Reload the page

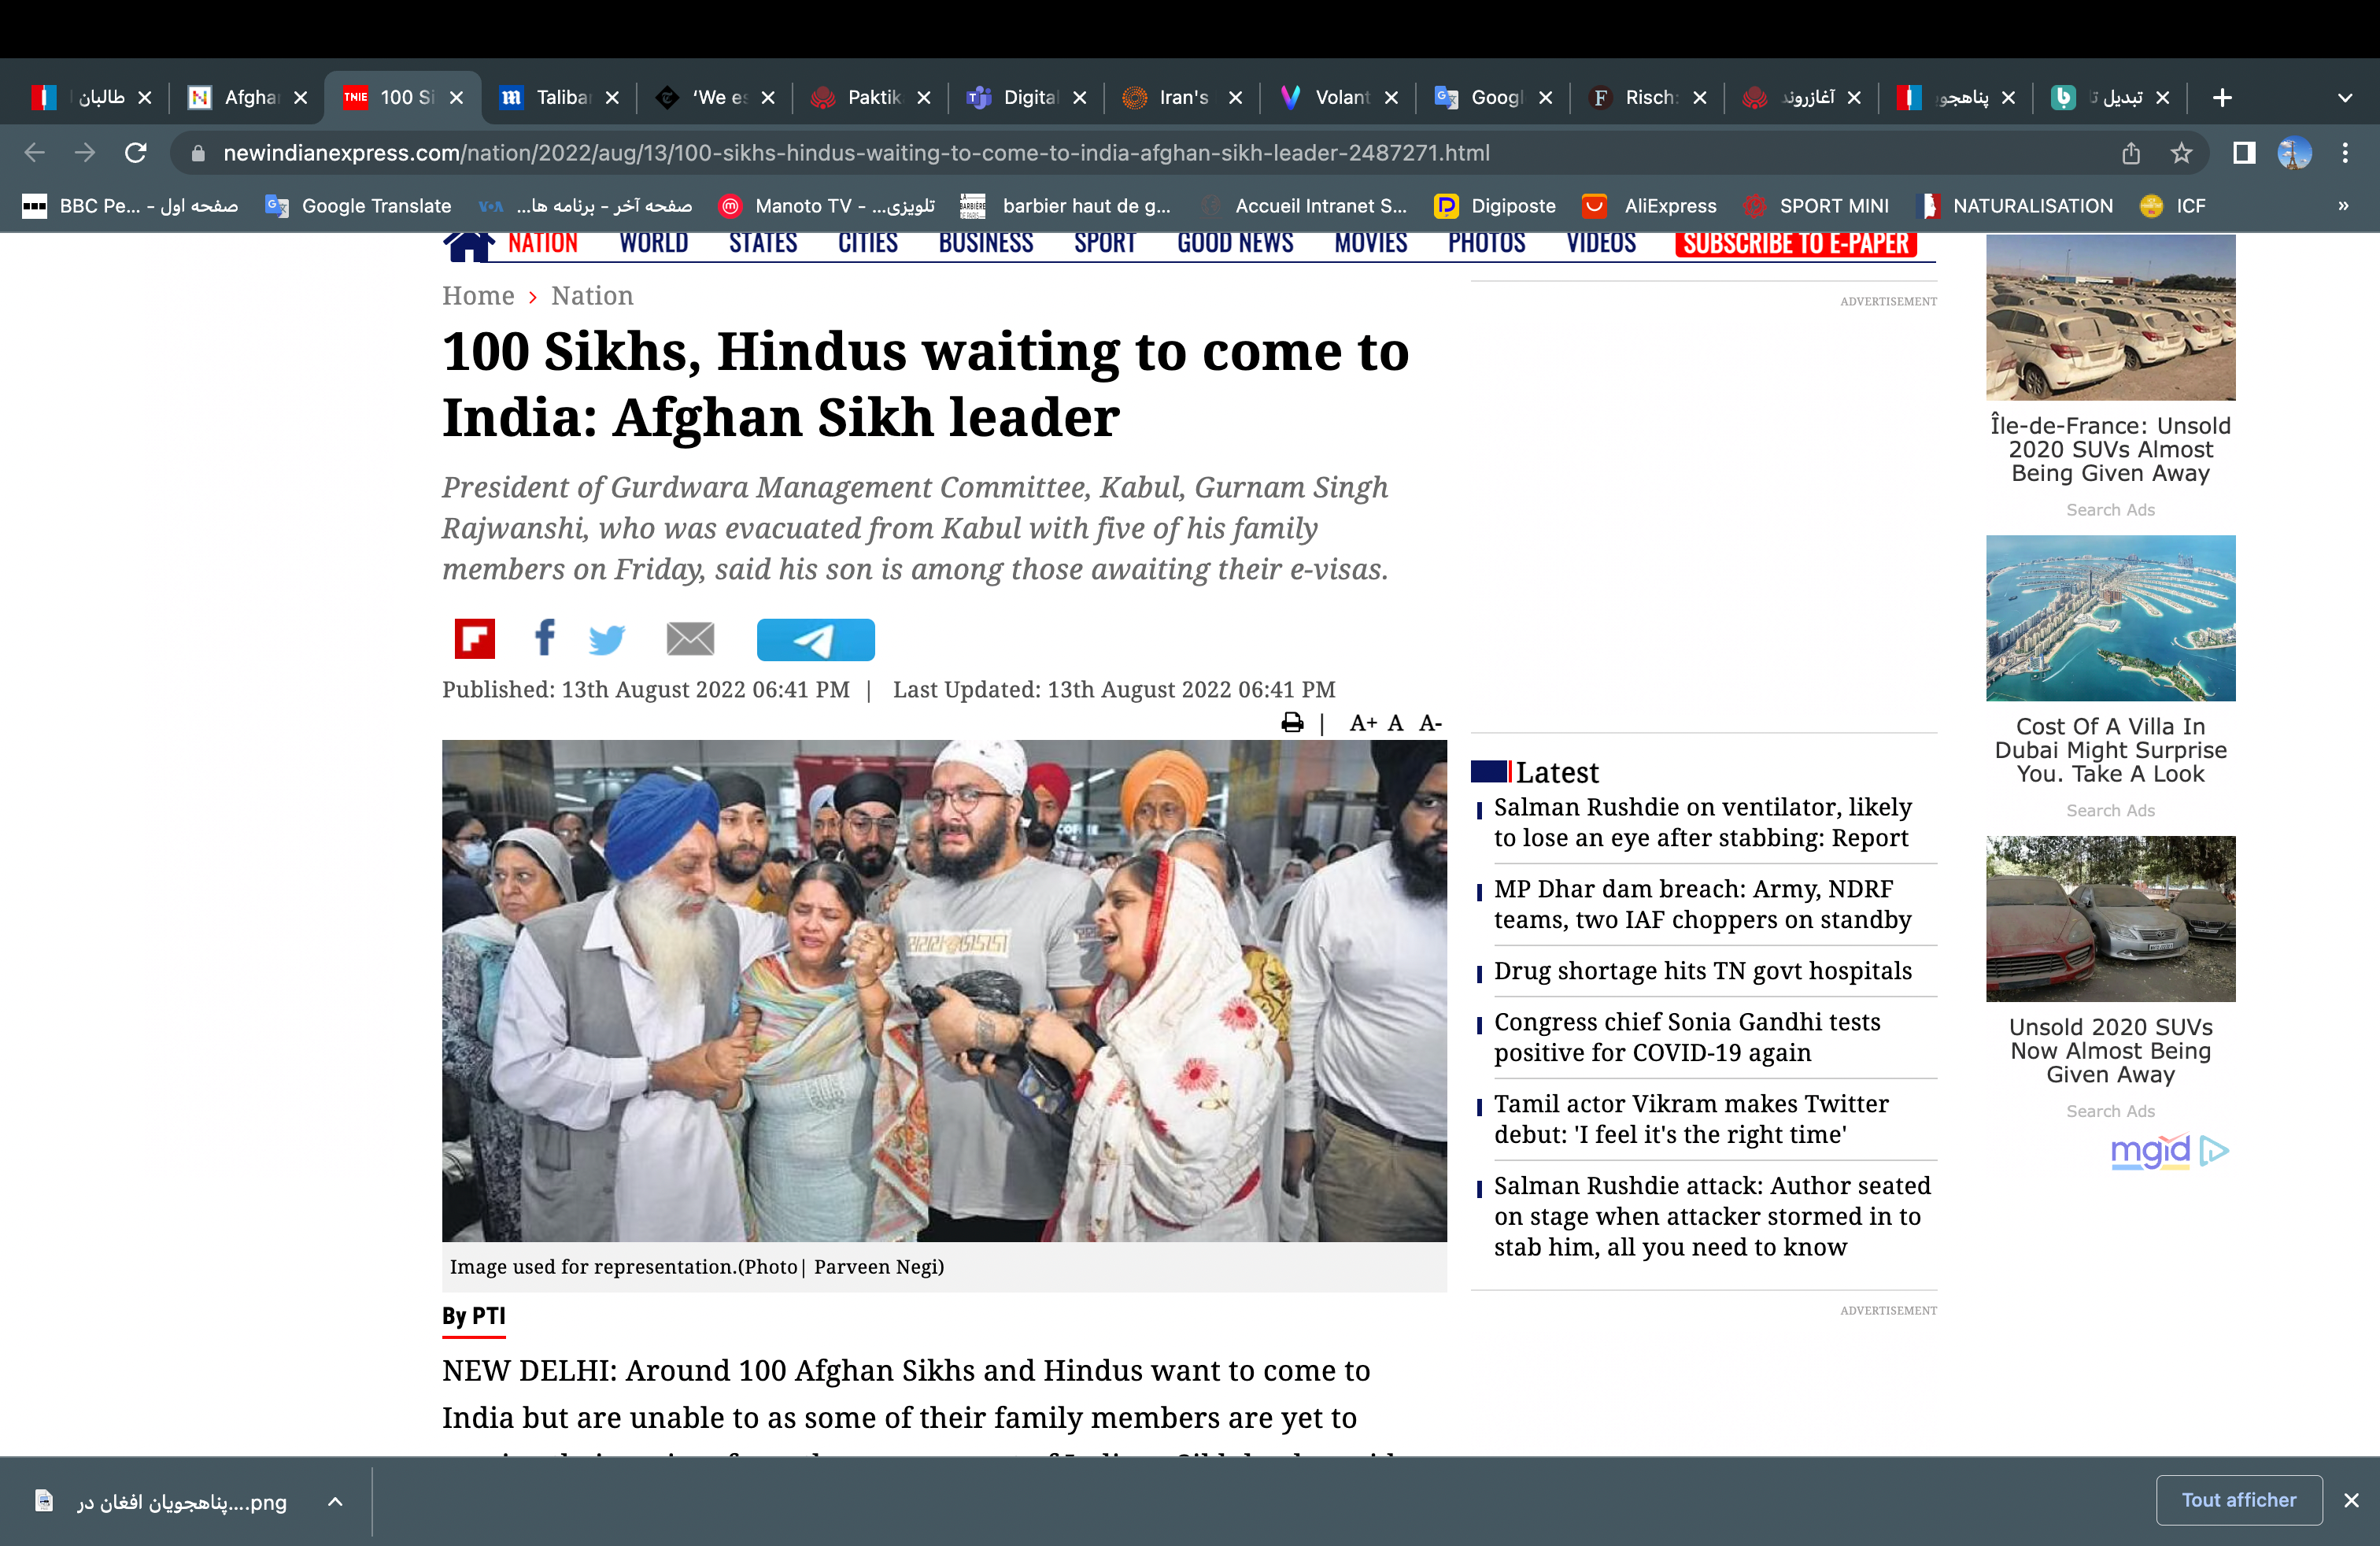(x=136, y=153)
